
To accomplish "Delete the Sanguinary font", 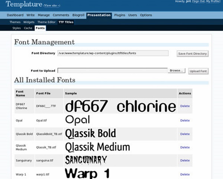I will point(185,160).
